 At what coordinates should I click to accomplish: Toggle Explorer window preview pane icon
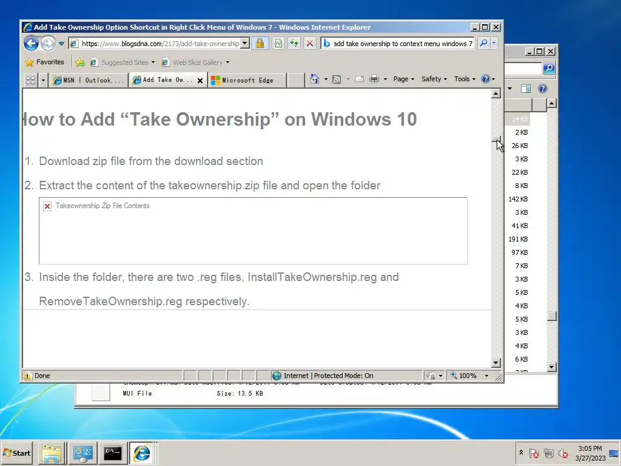pos(526,89)
